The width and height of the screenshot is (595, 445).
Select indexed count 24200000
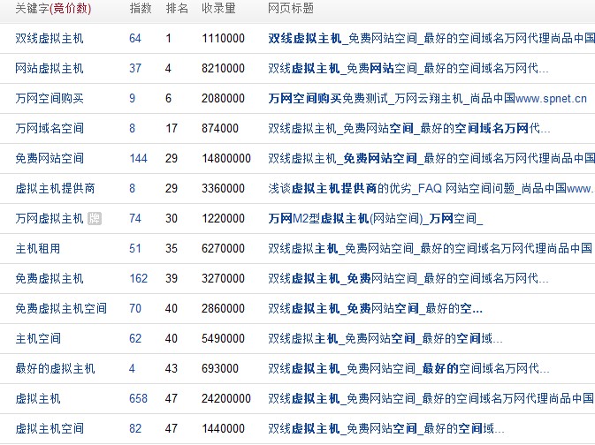click(226, 398)
